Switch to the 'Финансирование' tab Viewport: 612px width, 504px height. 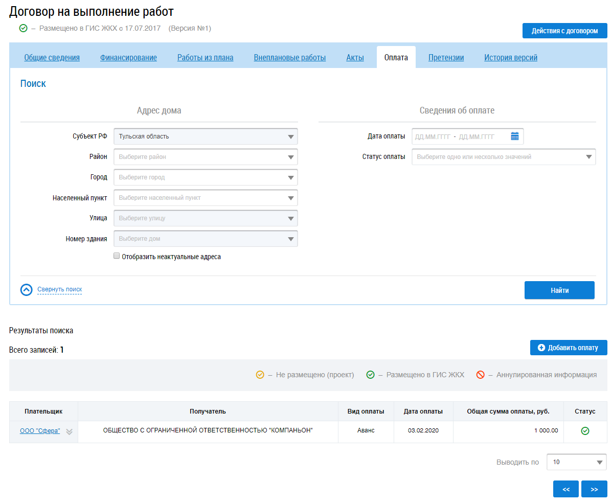coord(128,58)
